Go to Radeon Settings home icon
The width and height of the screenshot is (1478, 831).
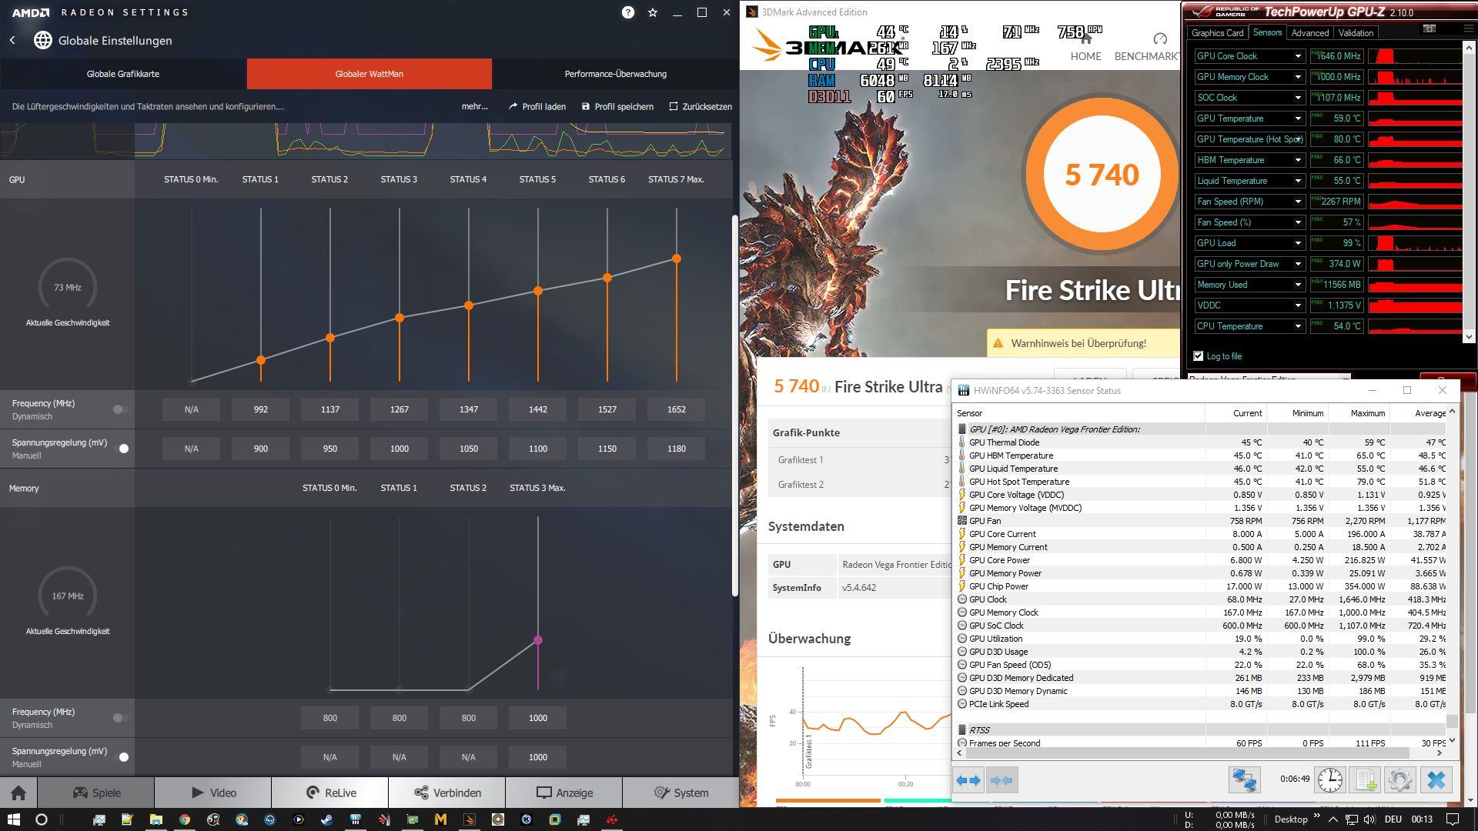[18, 793]
